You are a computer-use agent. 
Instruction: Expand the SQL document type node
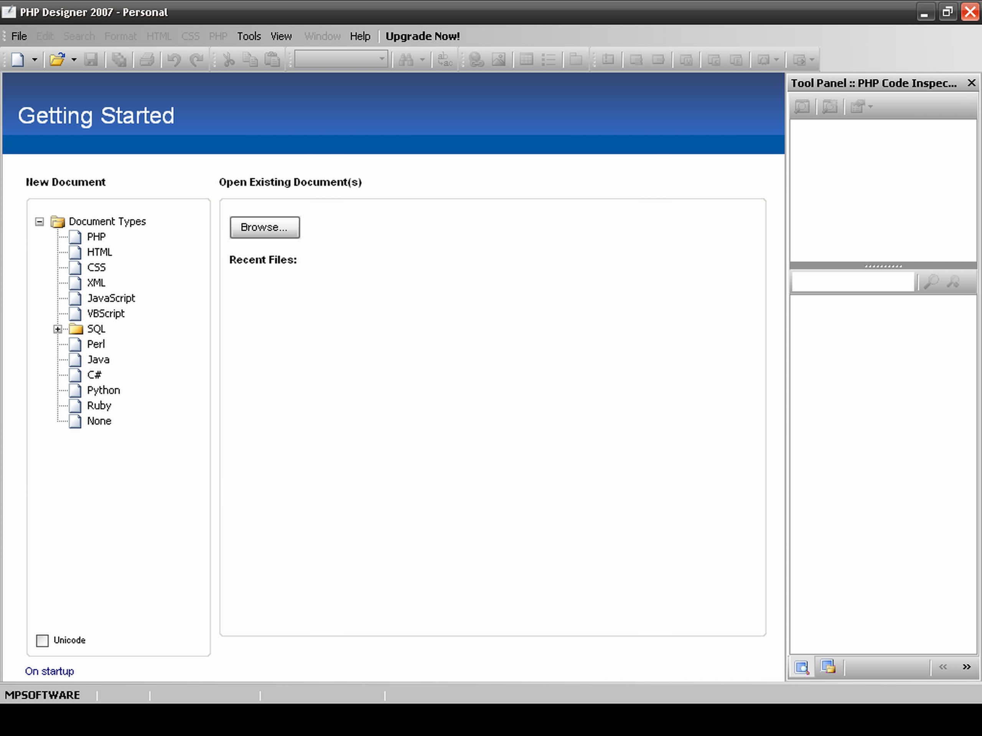click(56, 329)
